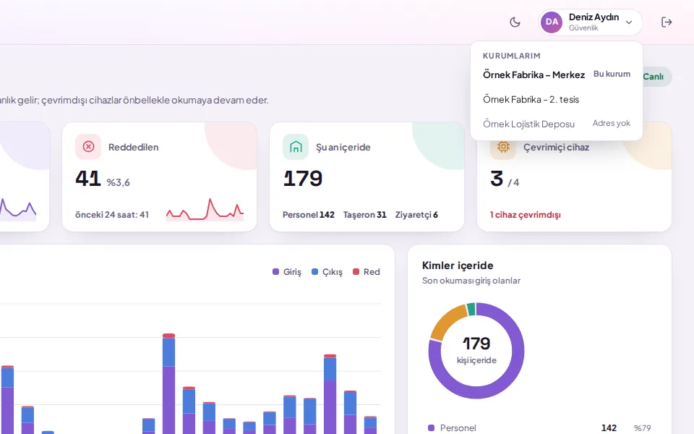This screenshot has height=434, width=694.
Task: Toggle the Red legend series
Action: pyautogui.click(x=366, y=272)
